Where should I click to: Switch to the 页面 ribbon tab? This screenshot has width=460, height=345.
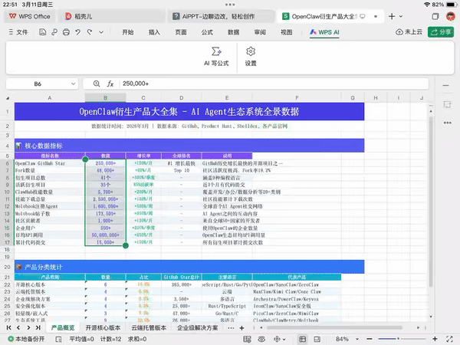coord(181,32)
